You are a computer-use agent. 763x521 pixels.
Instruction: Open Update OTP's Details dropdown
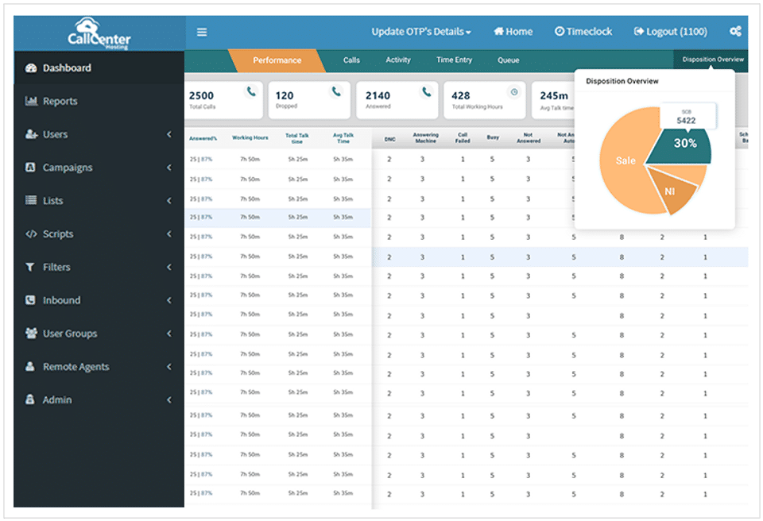(421, 32)
